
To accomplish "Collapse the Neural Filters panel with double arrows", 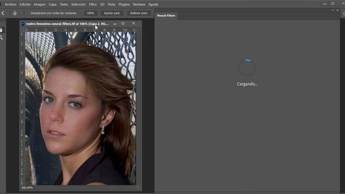I will point(333,10).
